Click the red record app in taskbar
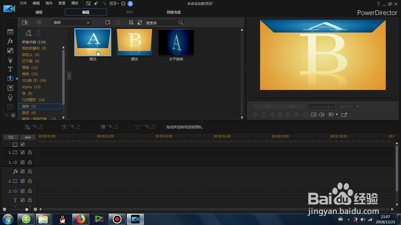The height and width of the screenshot is (225, 401). [x=117, y=219]
